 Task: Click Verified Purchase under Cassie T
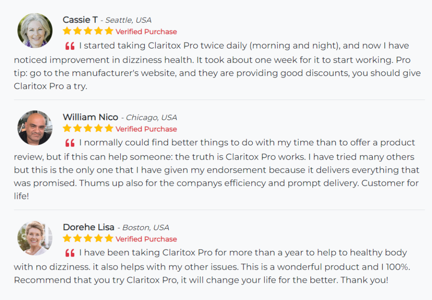[146, 32]
